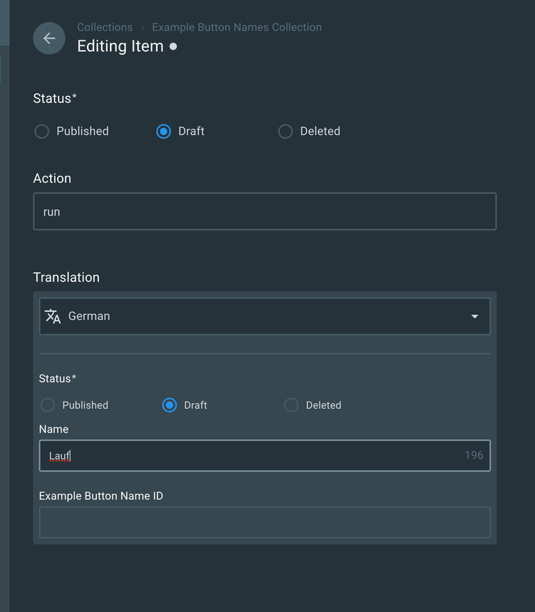This screenshot has width=535, height=612.
Task: Click the unsaved-changes dot beside Editing Item
Action: pyautogui.click(x=173, y=47)
